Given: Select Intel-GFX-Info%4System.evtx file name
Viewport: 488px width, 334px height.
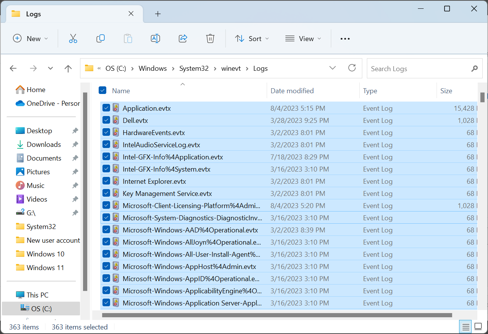Looking at the screenshot, I should click(166, 169).
